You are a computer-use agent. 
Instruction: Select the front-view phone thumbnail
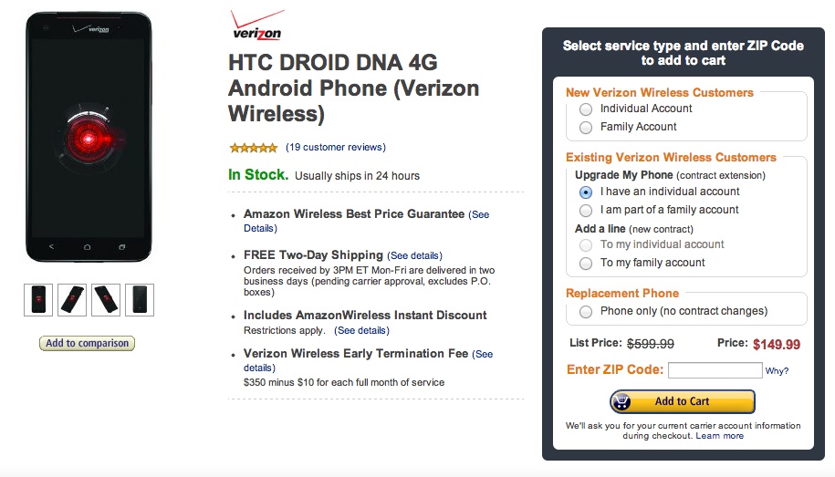point(38,299)
